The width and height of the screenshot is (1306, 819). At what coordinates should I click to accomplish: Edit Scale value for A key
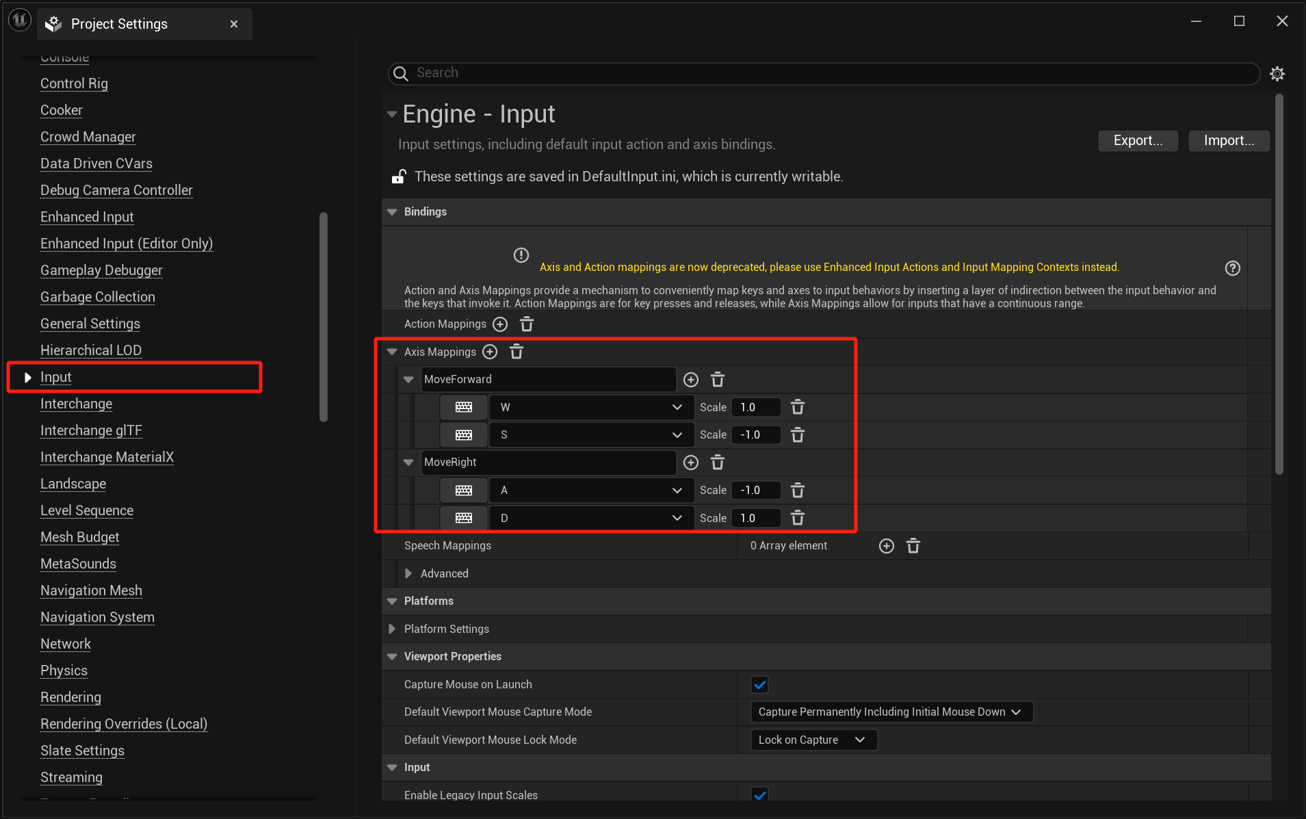(756, 491)
